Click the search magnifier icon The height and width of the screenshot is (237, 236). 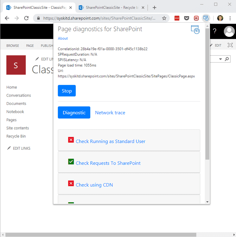[x=226, y=59]
